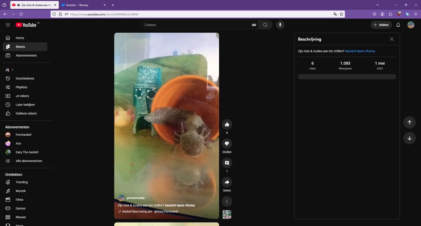Open Films in Ontdekken section

click(25, 200)
